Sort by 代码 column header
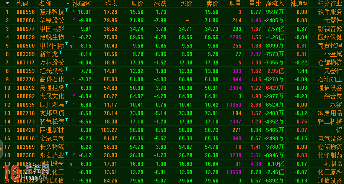 pos(23,3)
